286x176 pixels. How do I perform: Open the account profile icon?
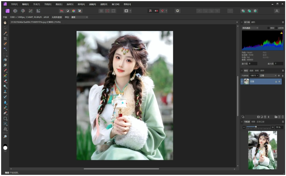(277, 11)
